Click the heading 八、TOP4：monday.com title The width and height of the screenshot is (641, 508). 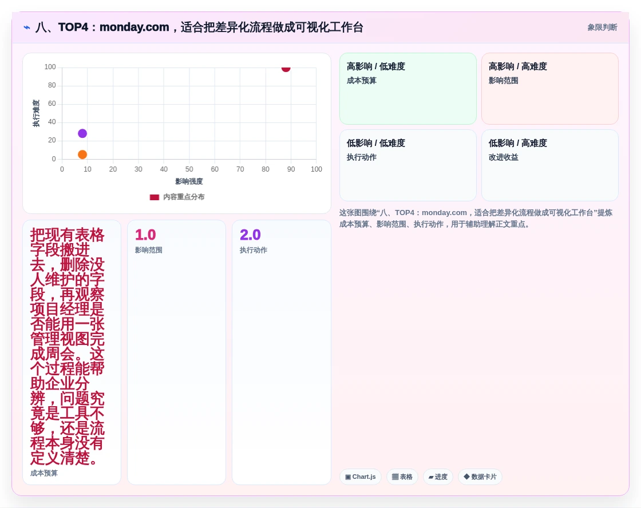coord(199,27)
